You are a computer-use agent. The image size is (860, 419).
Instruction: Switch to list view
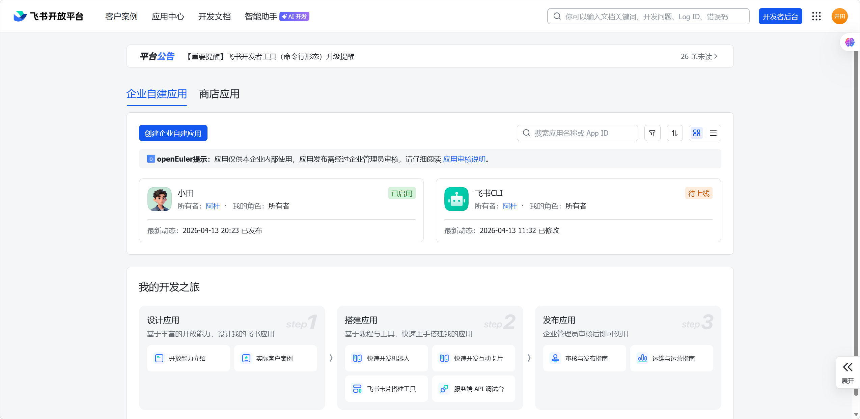click(713, 133)
